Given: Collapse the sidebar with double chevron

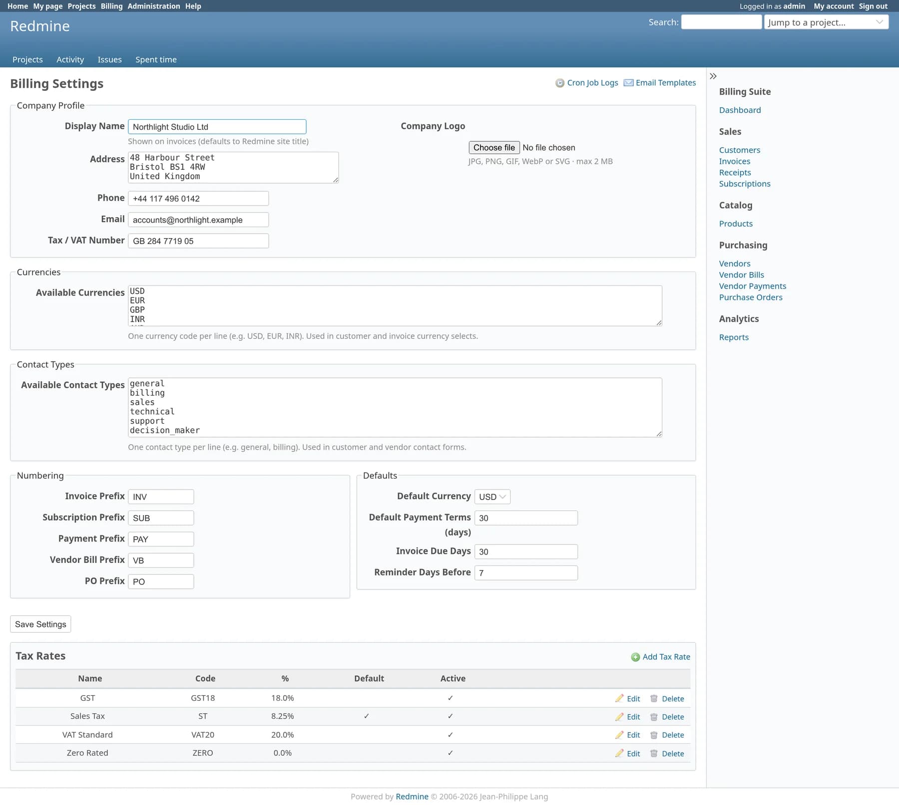Looking at the screenshot, I should 713,76.
